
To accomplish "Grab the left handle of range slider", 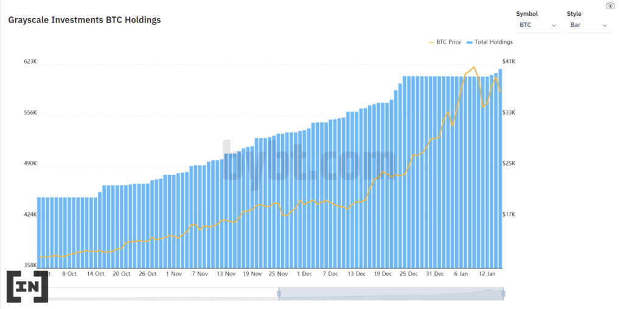I will pos(279,294).
